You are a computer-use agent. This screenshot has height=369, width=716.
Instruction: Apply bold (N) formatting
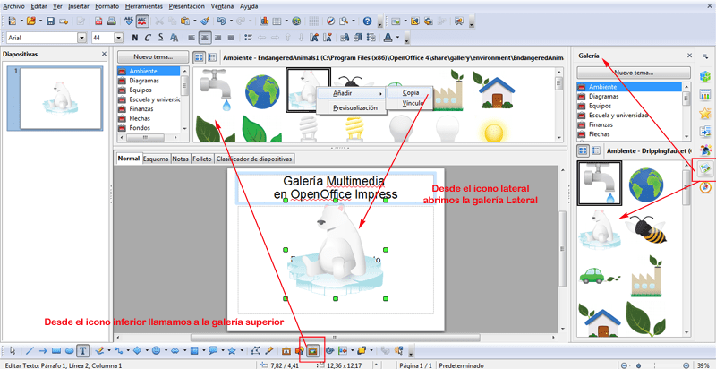[x=135, y=38]
